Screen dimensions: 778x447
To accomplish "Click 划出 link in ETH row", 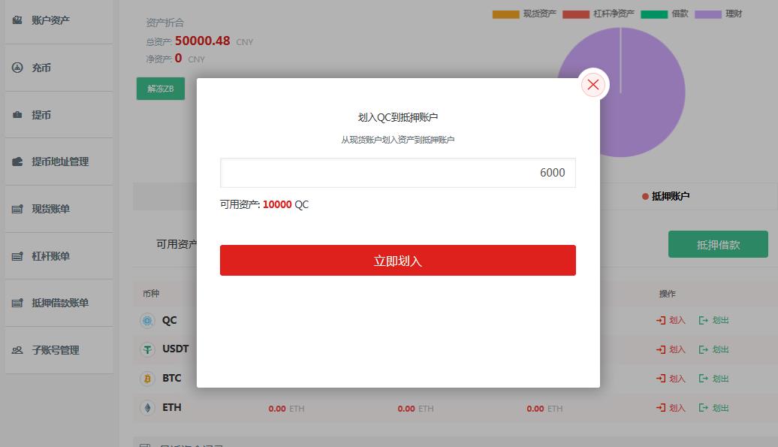I will (713, 408).
